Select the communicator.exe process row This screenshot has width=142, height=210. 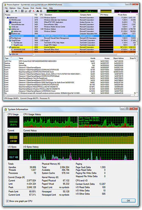pyautogui.click(x=70, y=36)
